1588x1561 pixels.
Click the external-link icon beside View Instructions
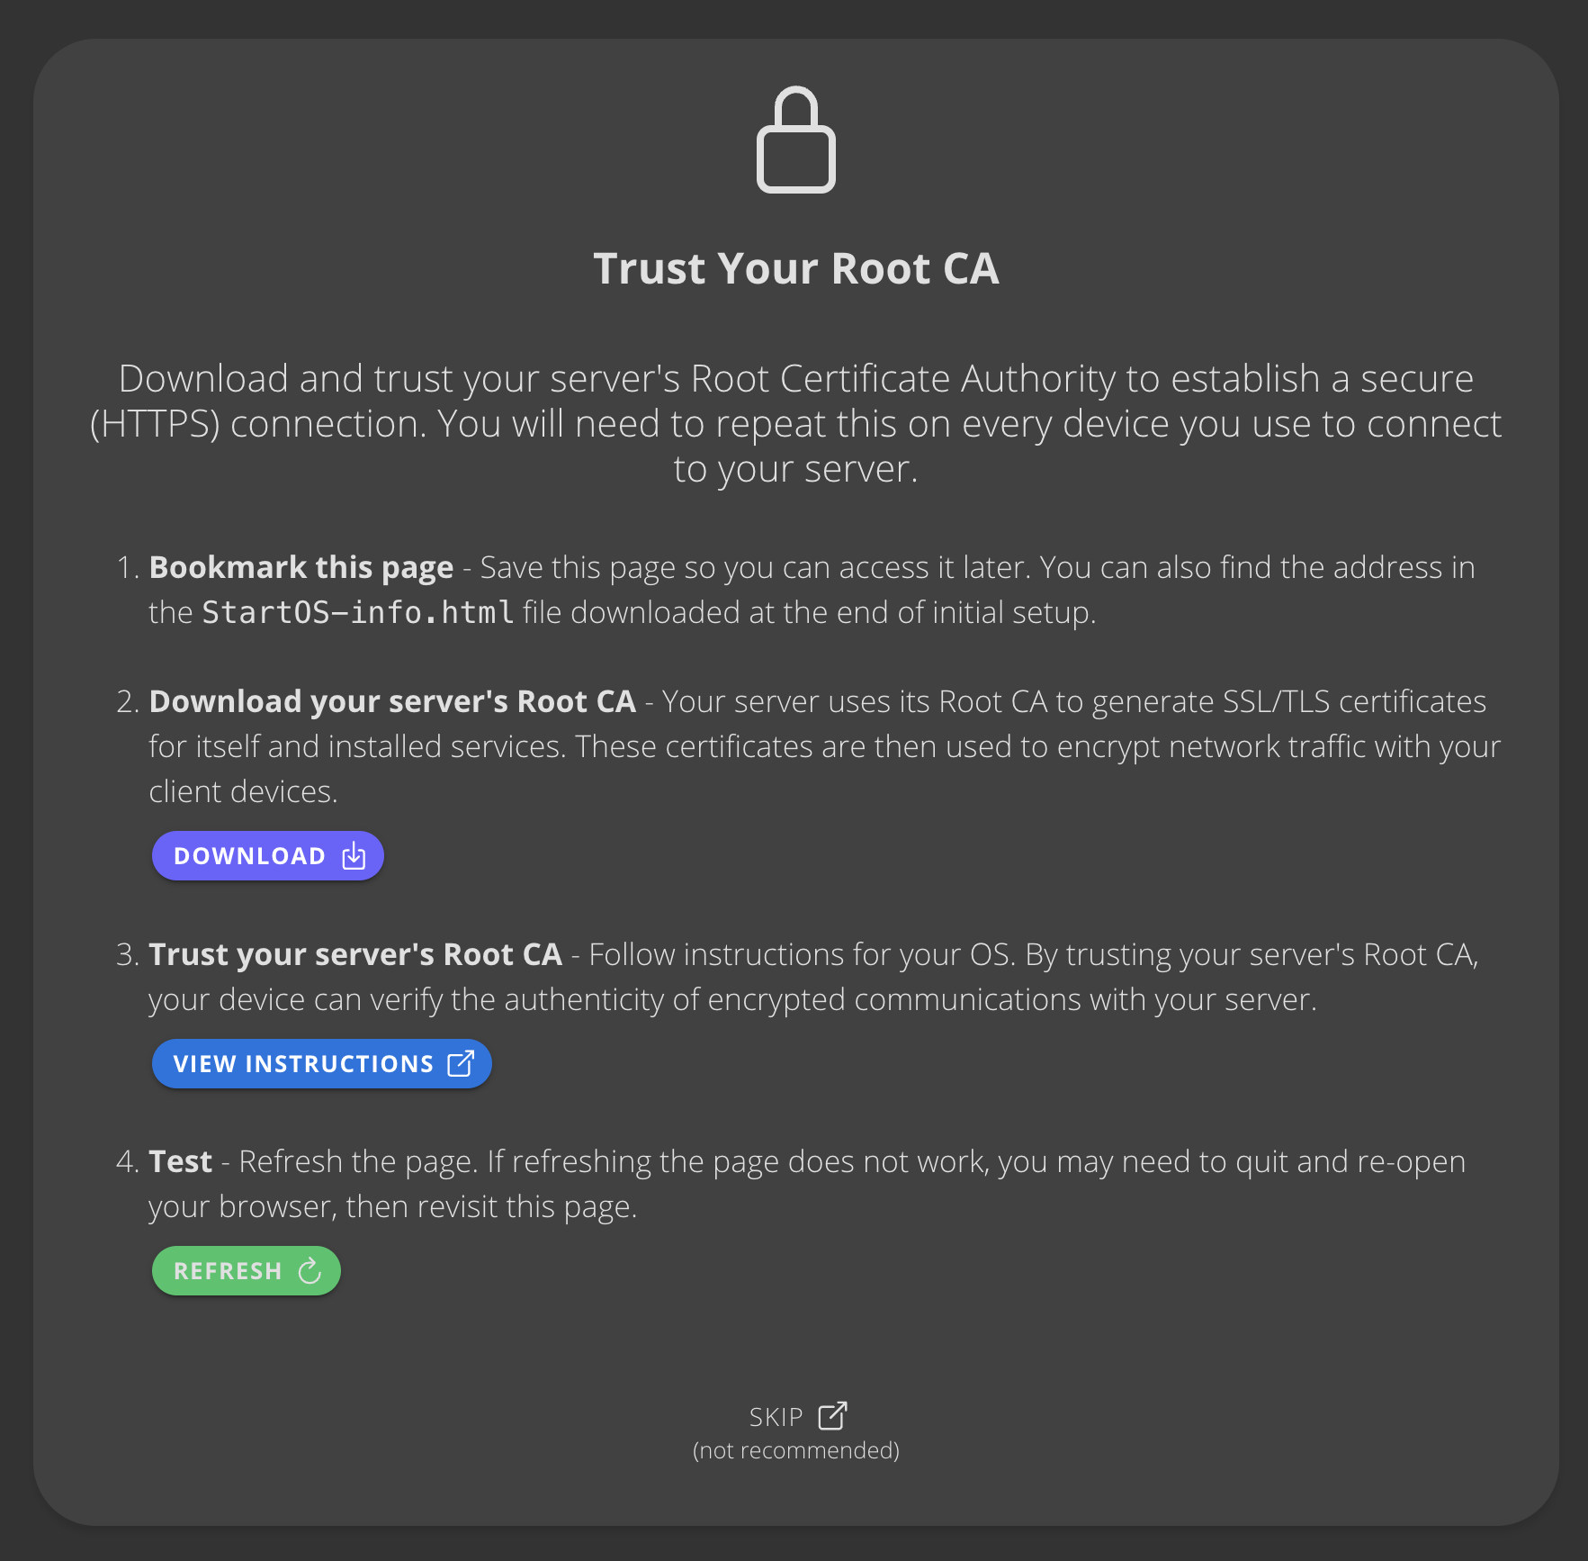coord(461,1063)
